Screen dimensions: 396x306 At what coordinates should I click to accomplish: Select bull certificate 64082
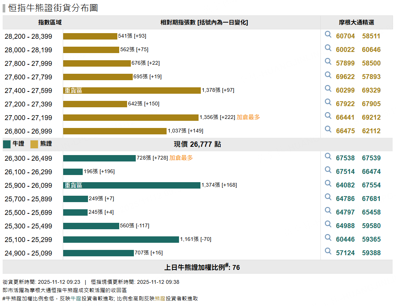pos(345,185)
